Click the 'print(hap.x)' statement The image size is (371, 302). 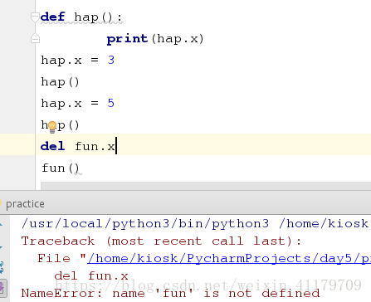coord(155,39)
